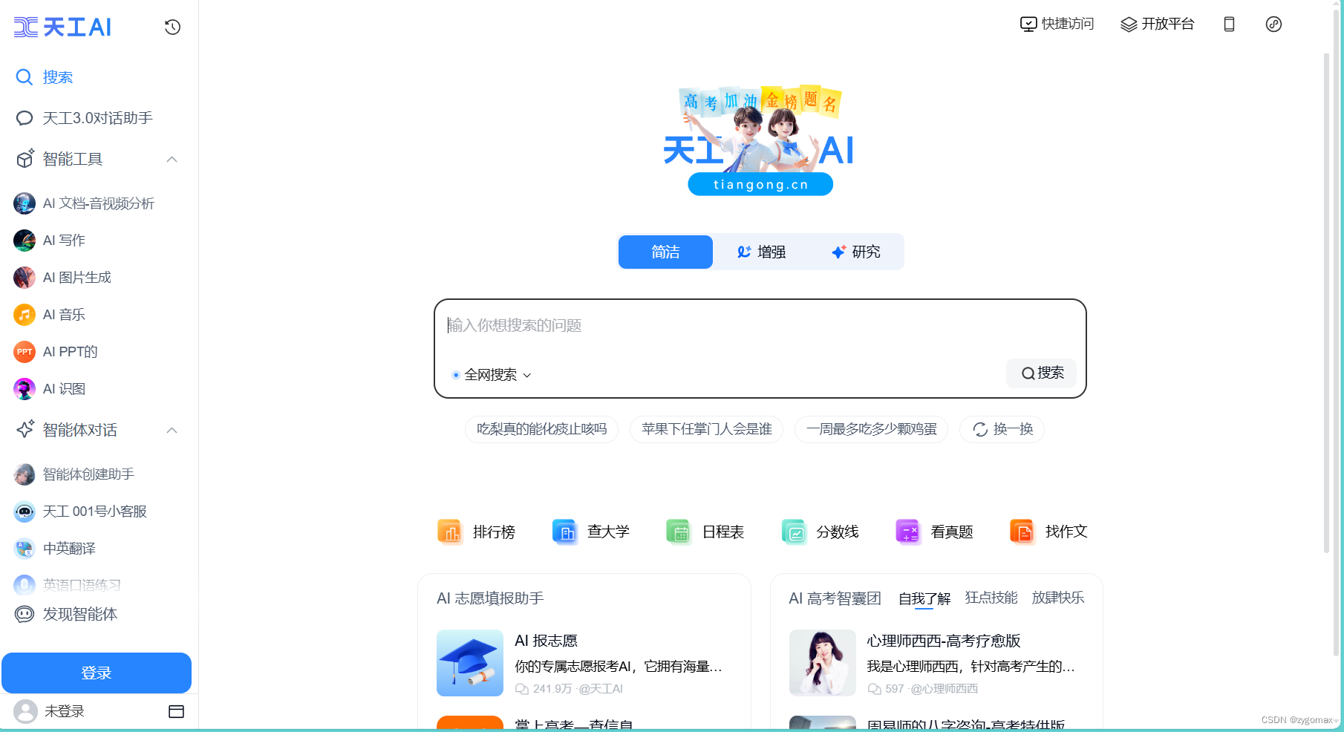Viewport: 1344px width, 732px height.
Task: Choose suggestion 苹果下任掌门人会是谁
Action: 707,430
